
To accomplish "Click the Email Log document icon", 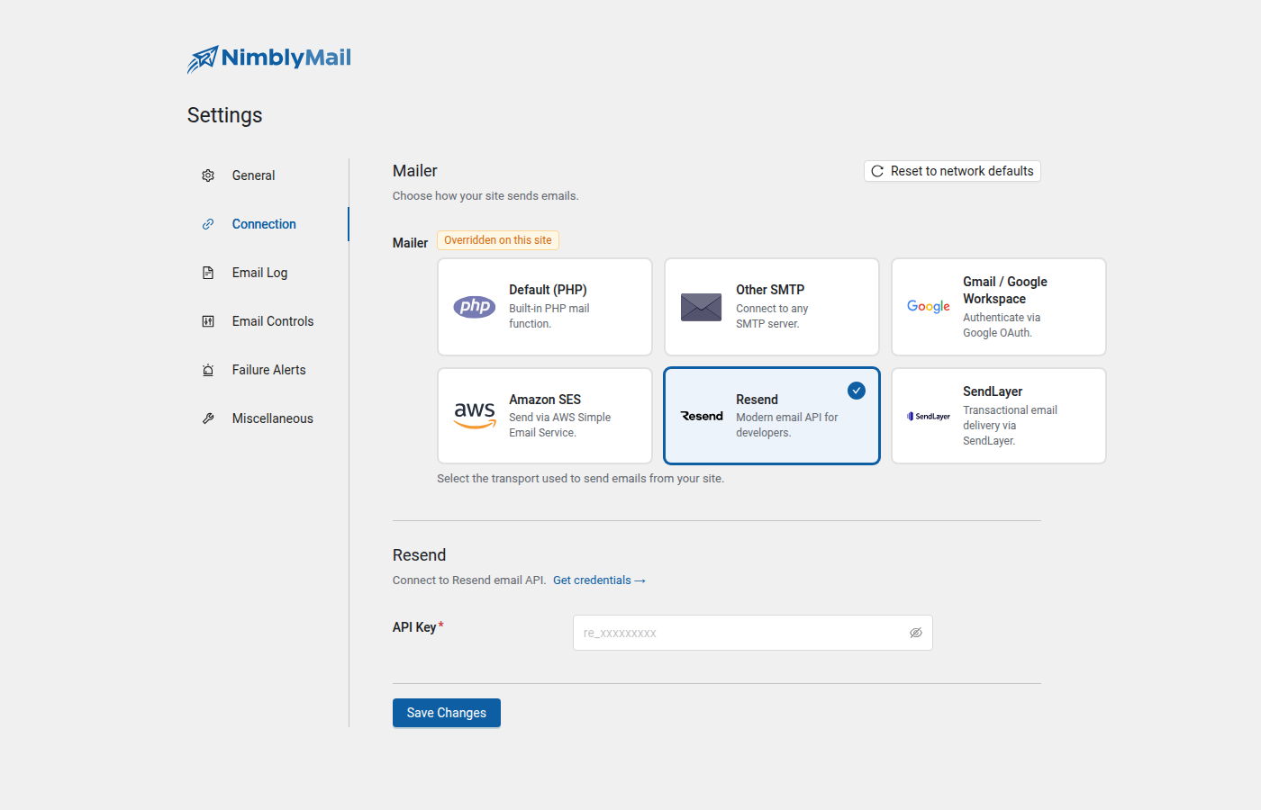I will pos(208,273).
